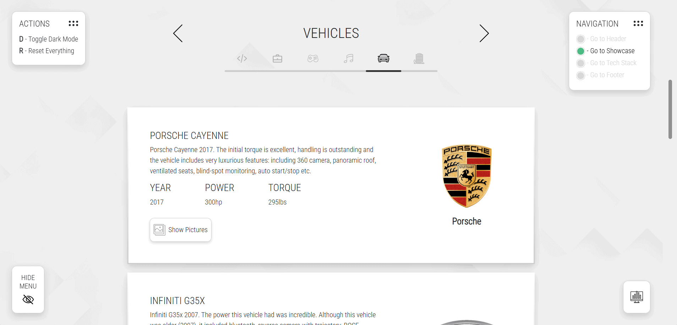Open the briefcase experience section icon

click(x=277, y=58)
